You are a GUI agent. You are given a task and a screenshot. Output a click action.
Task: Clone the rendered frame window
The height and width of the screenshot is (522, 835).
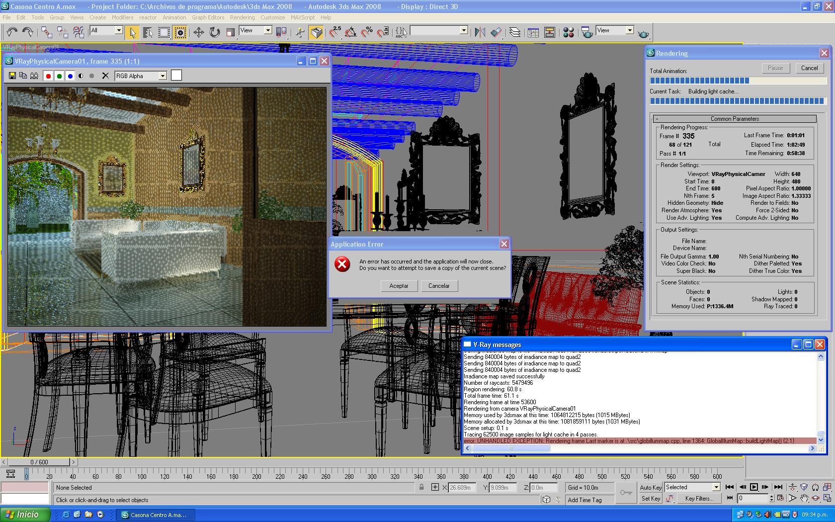[23, 76]
